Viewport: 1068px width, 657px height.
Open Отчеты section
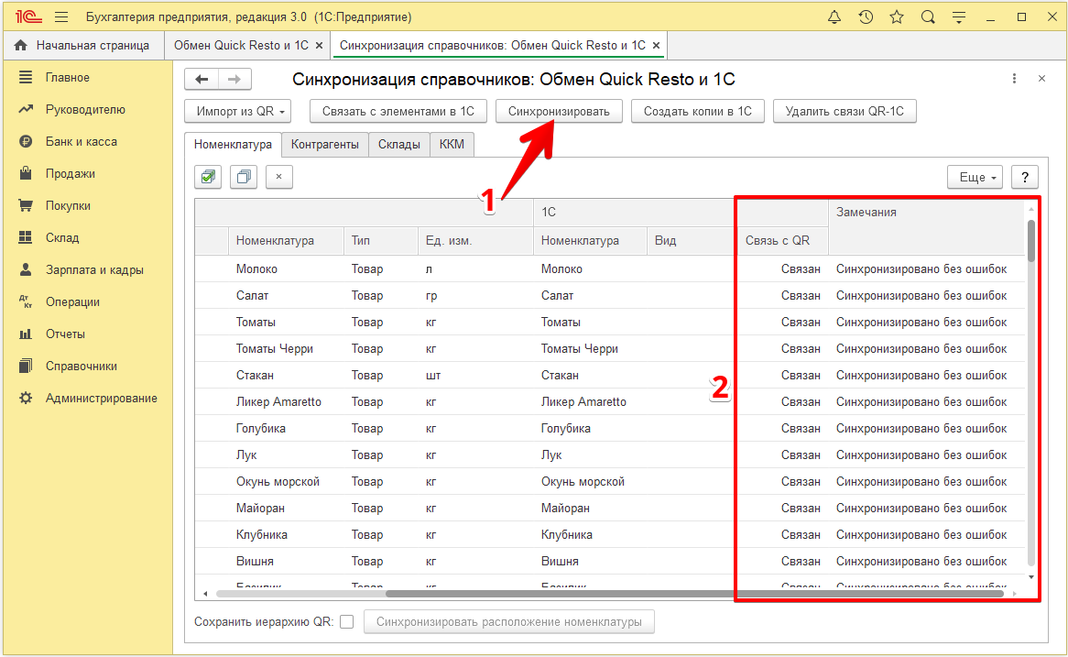(x=65, y=334)
